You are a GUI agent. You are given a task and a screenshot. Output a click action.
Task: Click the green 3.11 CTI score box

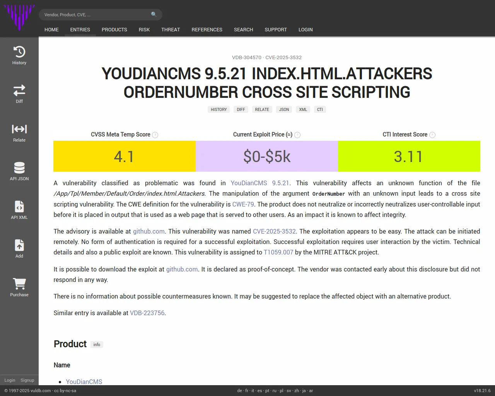tap(409, 156)
